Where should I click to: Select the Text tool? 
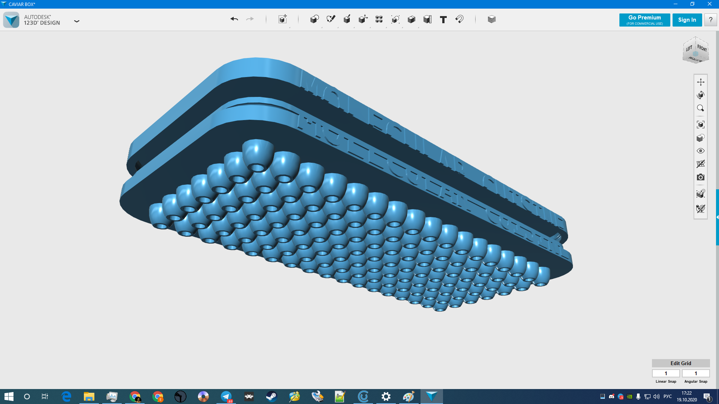click(443, 19)
